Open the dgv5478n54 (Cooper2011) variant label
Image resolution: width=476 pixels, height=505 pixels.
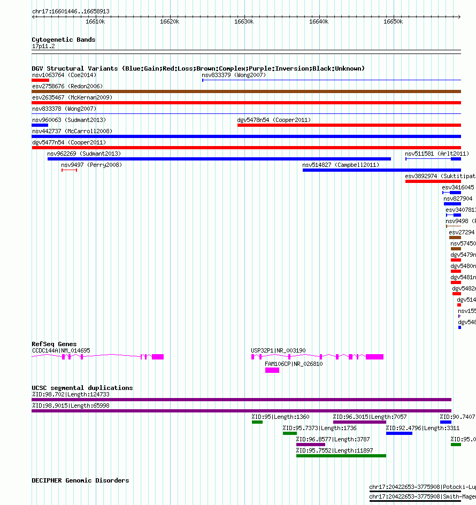pos(274,120)
